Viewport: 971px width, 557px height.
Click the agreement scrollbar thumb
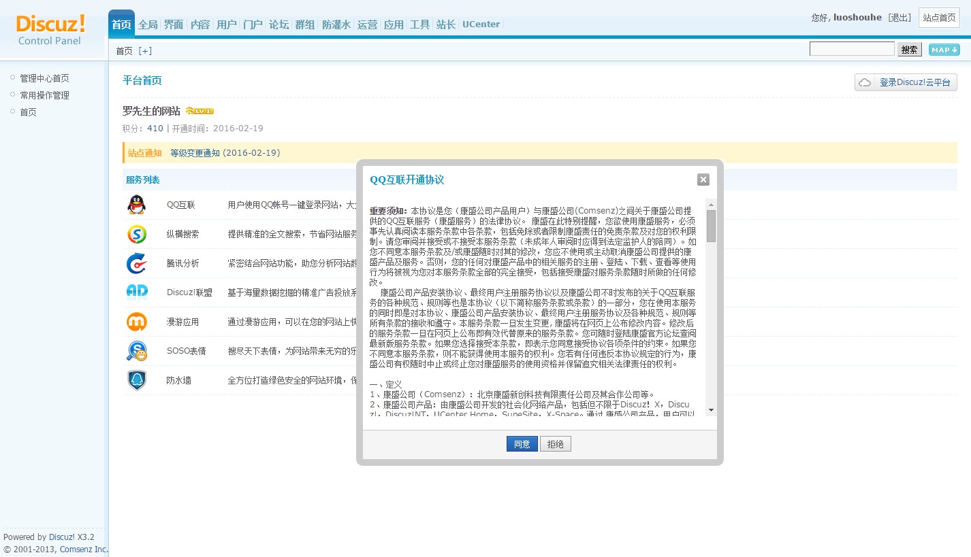coord(711,226)
